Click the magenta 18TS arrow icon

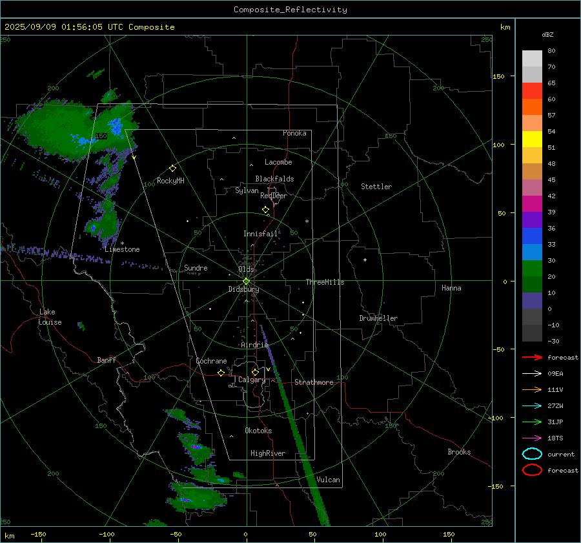tap(532, 438)
